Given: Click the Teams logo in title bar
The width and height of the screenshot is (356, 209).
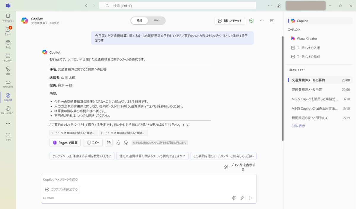Looking at the screenshot, I should [x=8, y=6].
